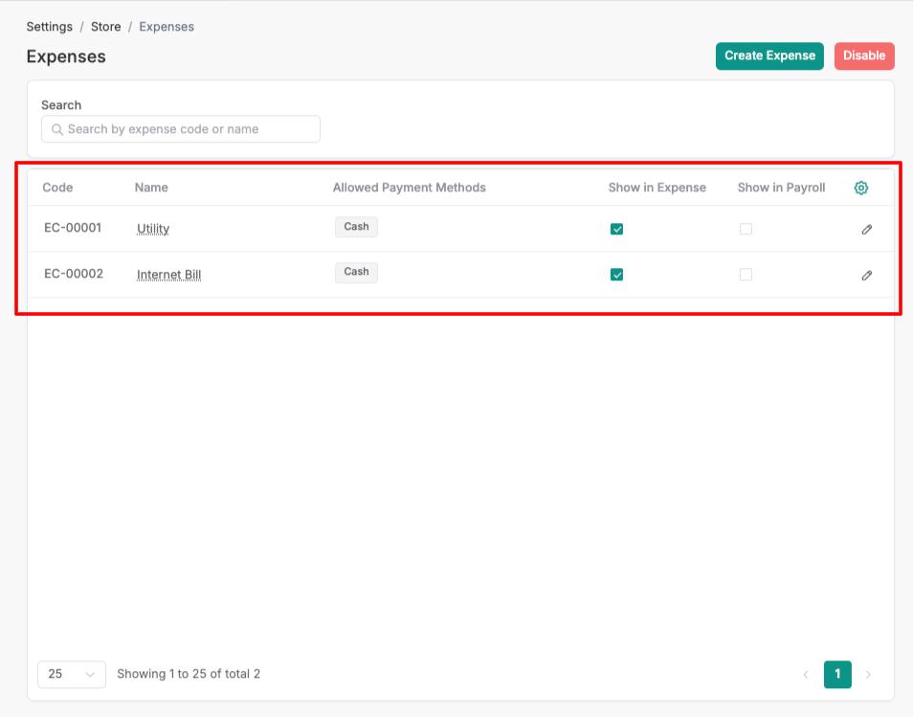
Task: Navigate to Store breadcrumb
Action: pyautogui.click(x=105, y=27)
